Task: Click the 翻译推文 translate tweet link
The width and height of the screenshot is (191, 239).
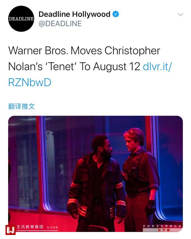Action: point(22,106)
